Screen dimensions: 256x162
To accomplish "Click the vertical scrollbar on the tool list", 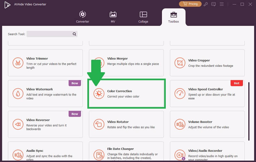I will 249,111.
